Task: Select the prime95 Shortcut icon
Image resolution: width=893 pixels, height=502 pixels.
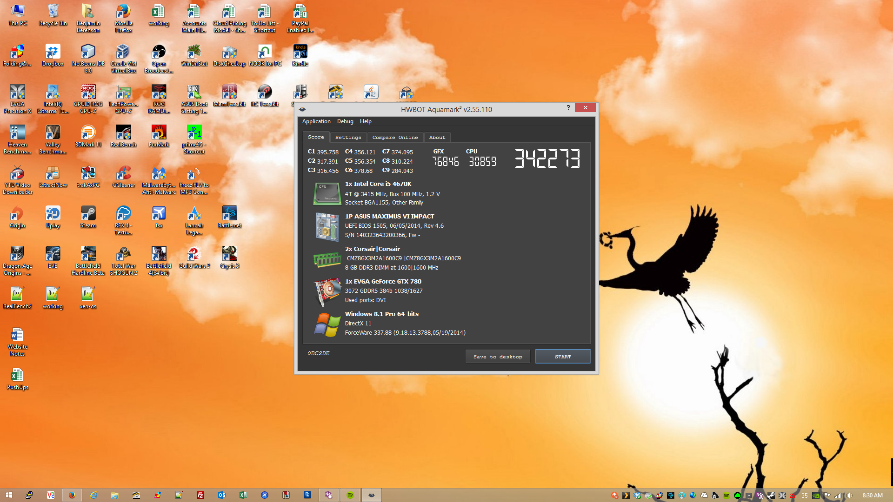Action: coord(194,139)
